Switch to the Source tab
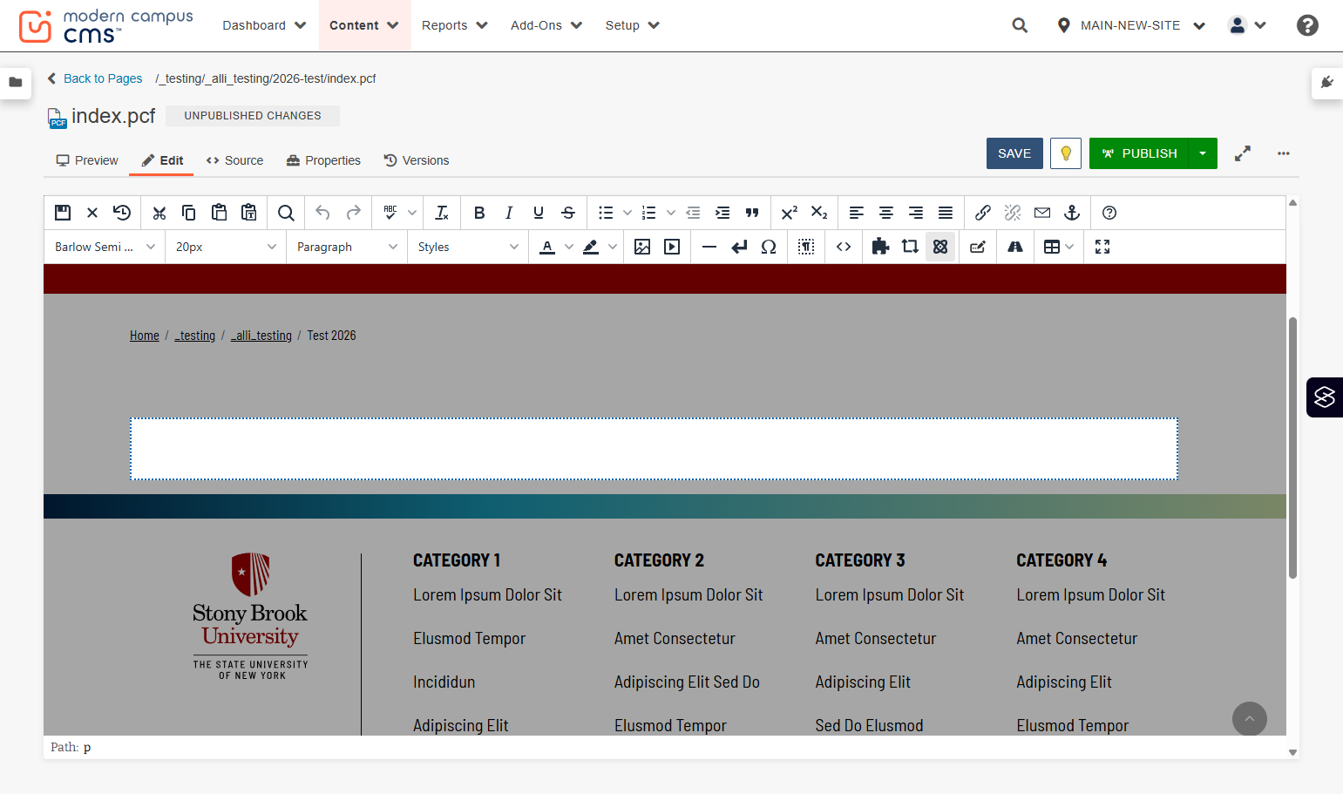 (x=234, y=160)
